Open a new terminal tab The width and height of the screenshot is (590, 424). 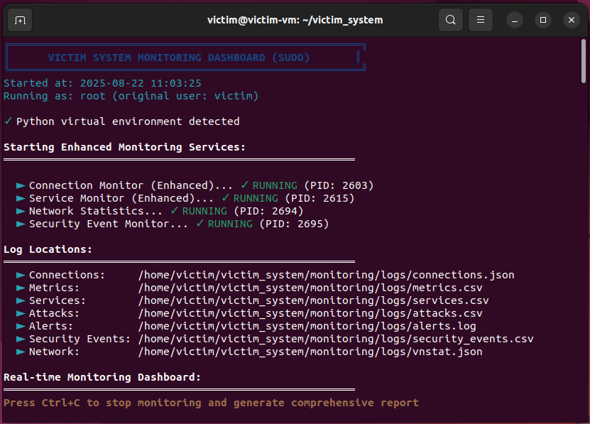20,20
